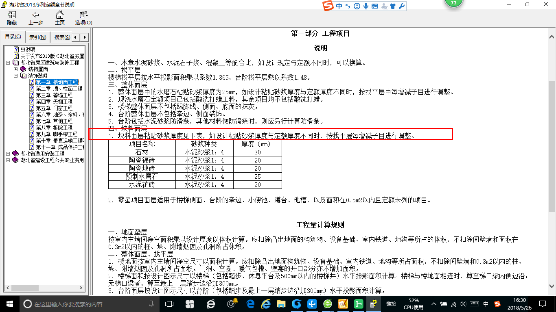Open Sogou emoji smiley icon
This screenshot has width=556, height=312.
tap(357, 6)
